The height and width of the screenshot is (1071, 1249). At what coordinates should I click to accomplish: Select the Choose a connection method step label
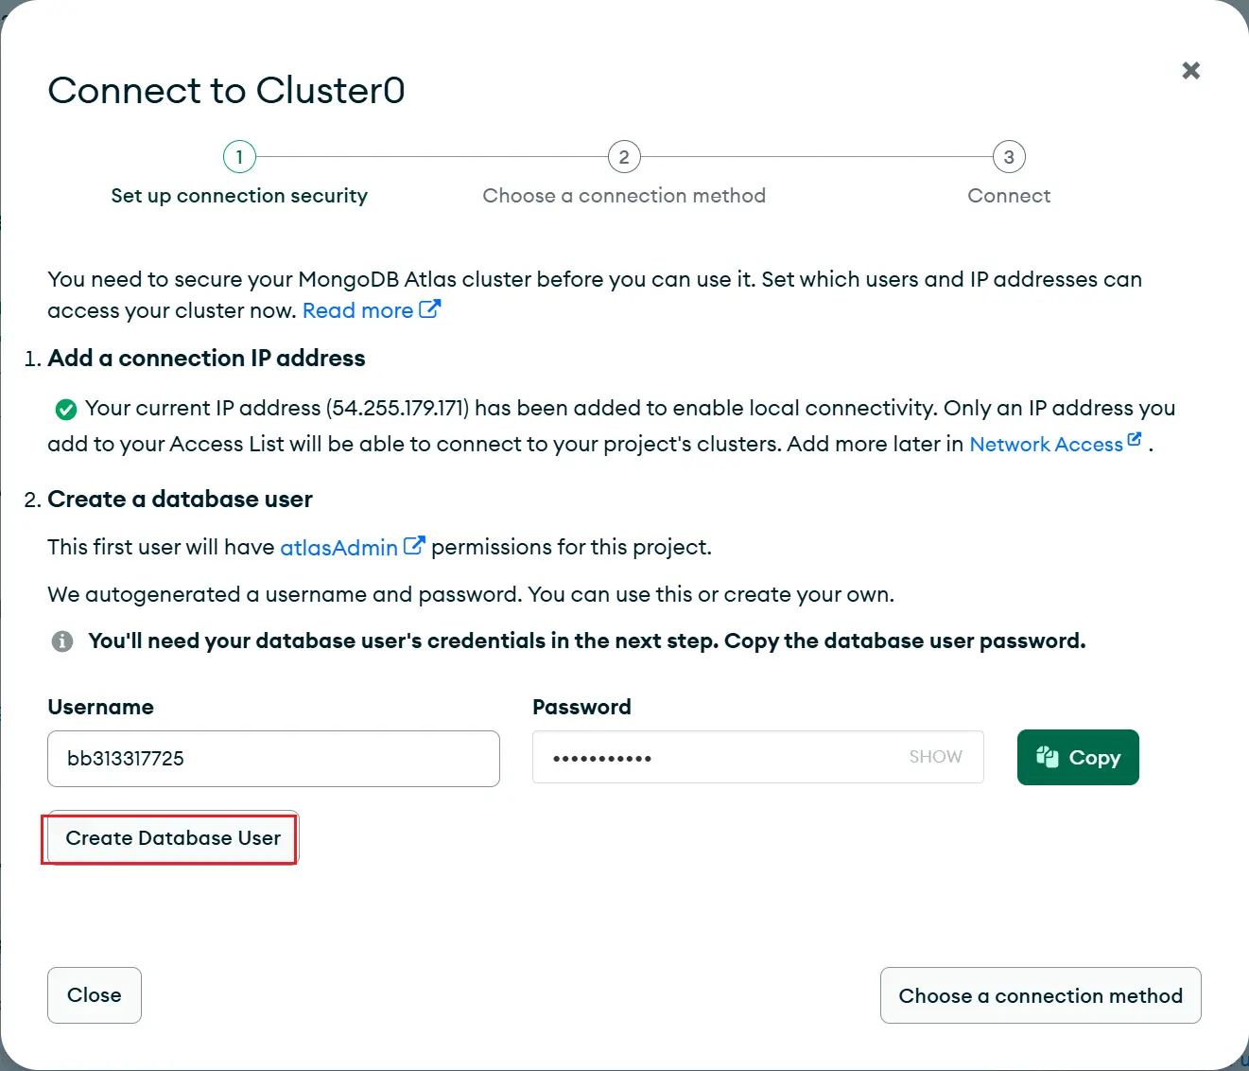(x=624, y=196)
